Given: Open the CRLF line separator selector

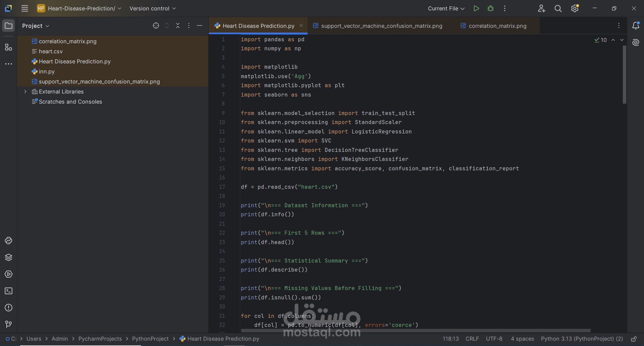Looking at the screenshot, I should (472, 339).
